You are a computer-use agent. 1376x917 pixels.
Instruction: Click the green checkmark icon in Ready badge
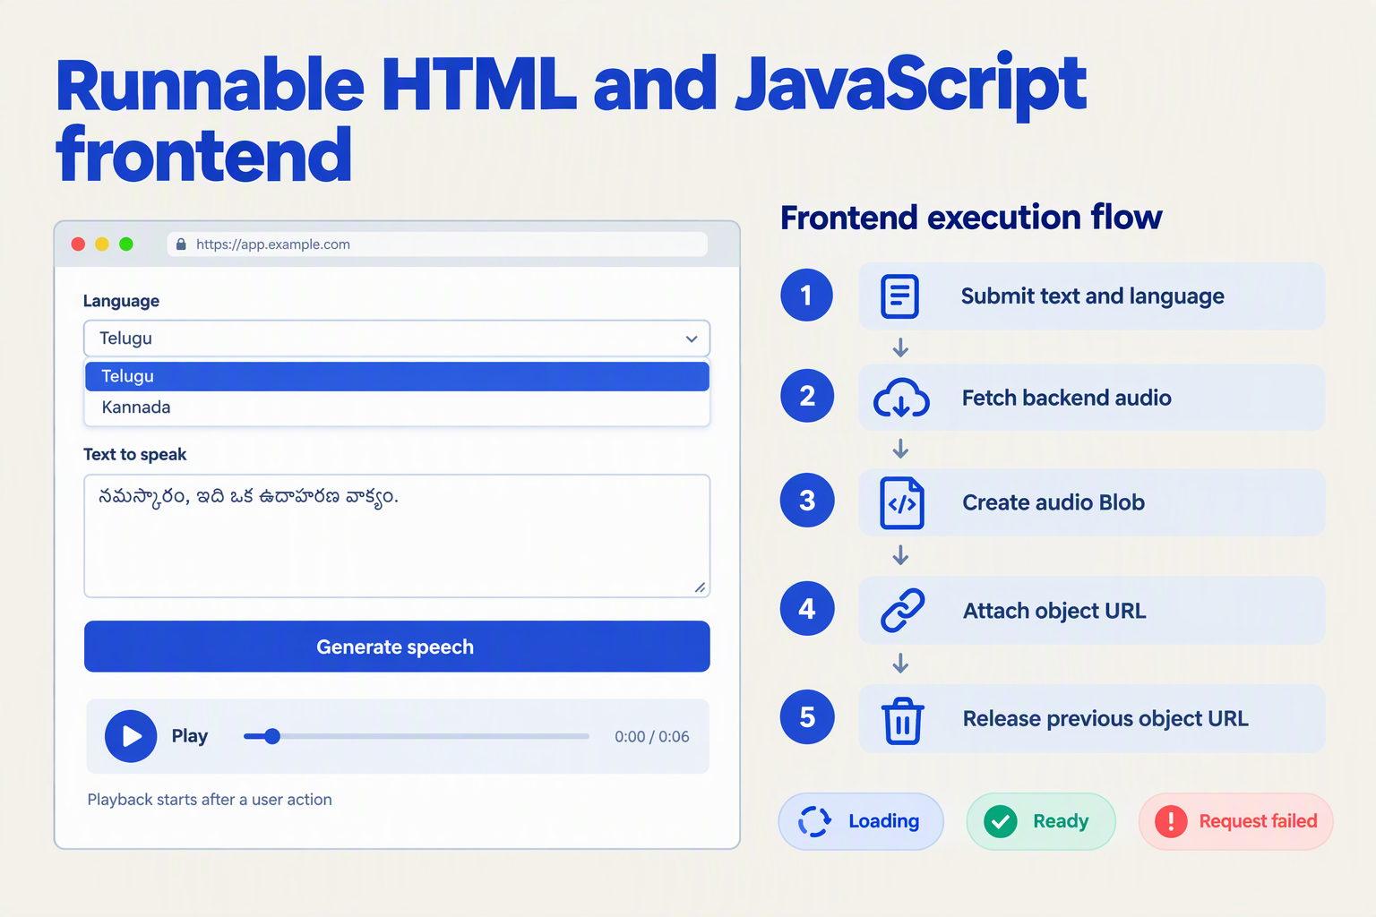pyautogui.click(x=1000, y=821)
